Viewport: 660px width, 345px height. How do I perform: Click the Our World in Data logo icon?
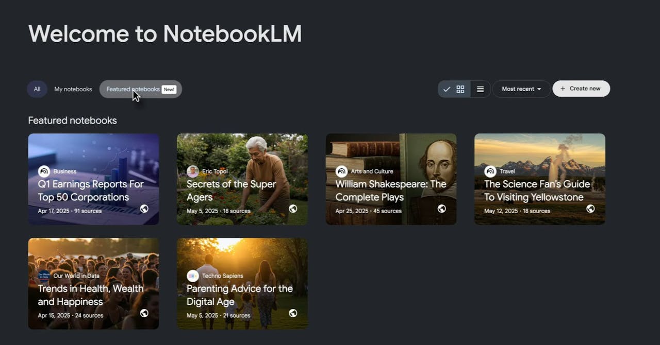coord(44,276)
